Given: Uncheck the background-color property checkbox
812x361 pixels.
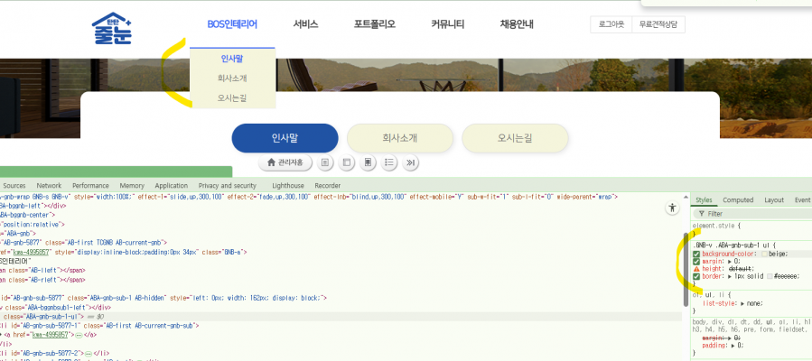Looking at the screenshot, I should tap(696, 254).
